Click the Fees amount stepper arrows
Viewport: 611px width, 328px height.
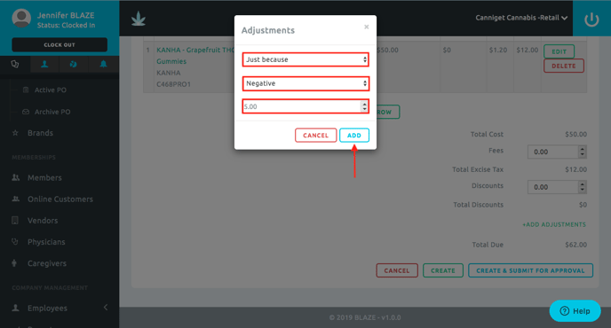point(583,152)
